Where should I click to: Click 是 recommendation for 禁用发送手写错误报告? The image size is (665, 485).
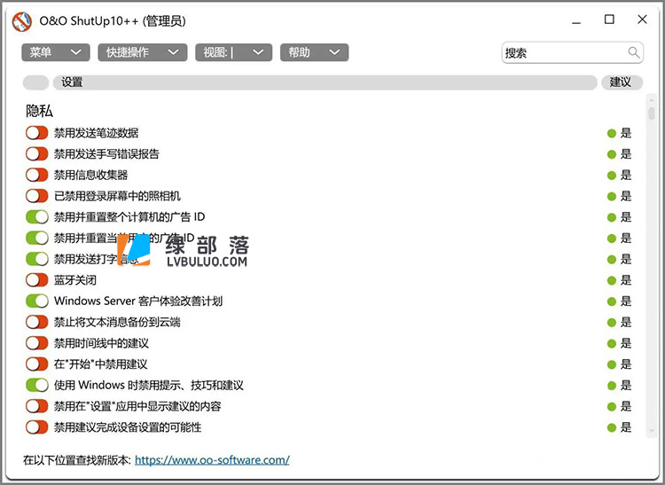click(626, 154)
